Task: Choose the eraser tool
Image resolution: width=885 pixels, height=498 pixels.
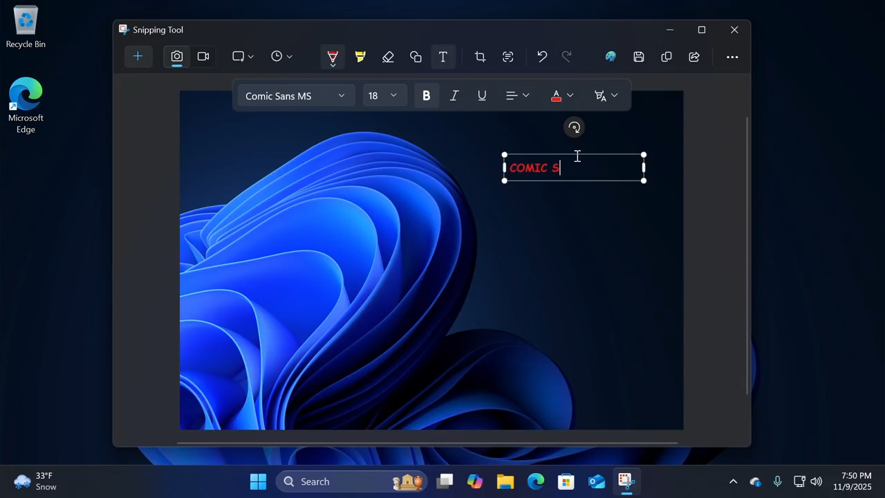Action: coord(388,57)
